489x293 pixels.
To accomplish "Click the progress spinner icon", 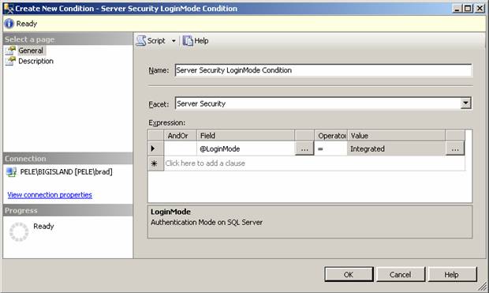I will 19,231.
